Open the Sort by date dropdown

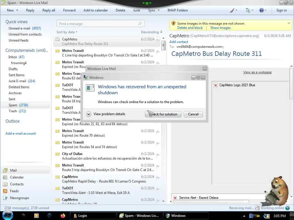tap(67, 32)
